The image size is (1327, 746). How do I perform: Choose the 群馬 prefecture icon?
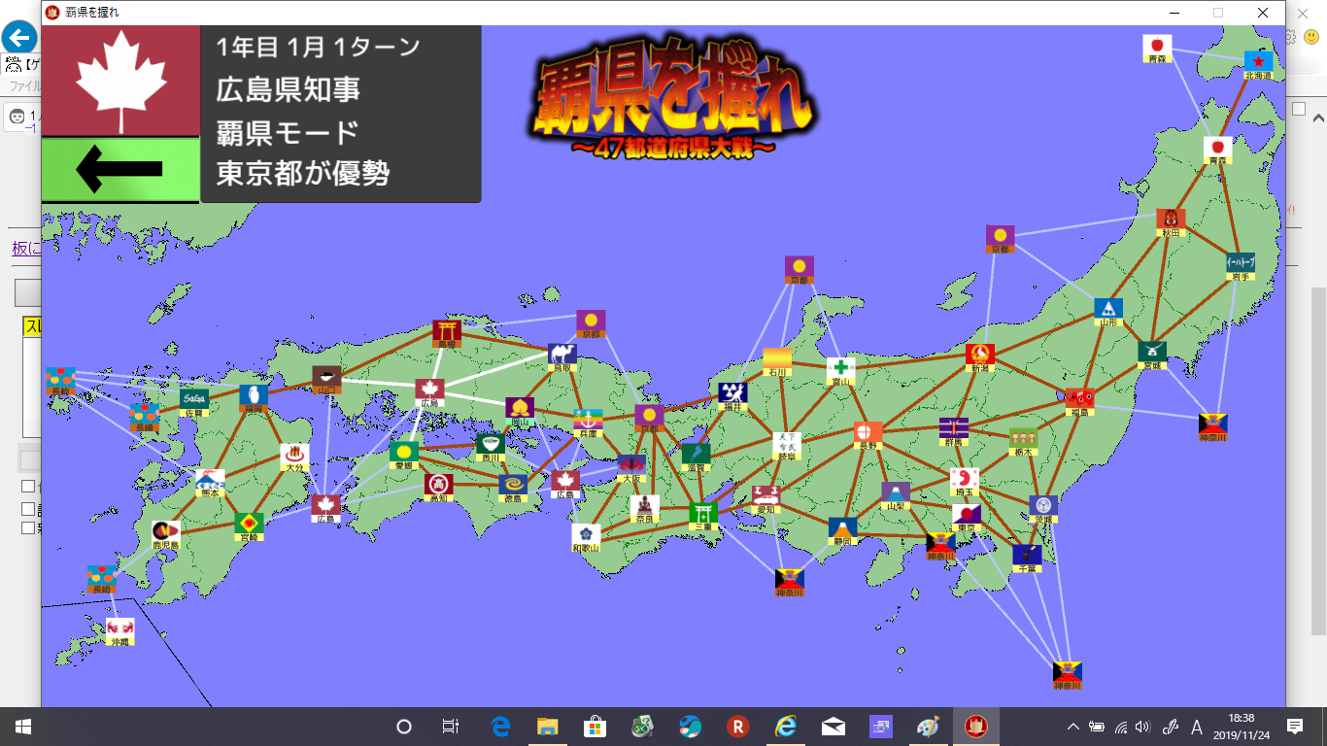pos(954,432)
